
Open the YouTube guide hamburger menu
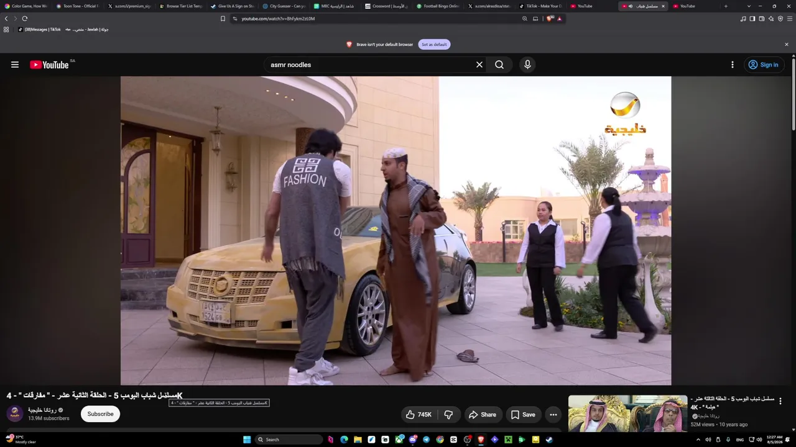(15, 65)
